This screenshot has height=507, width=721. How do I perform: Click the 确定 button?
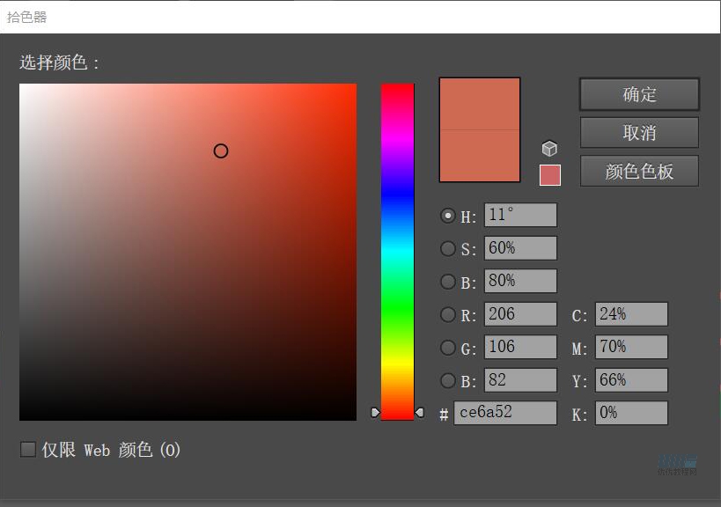coord(639,94)
